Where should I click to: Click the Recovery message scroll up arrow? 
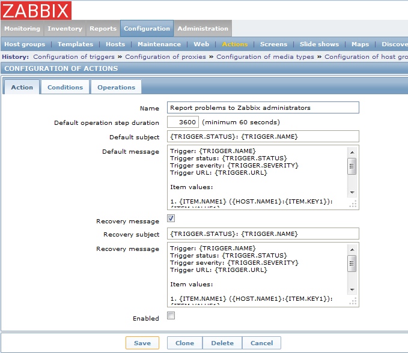click(352, 250)
